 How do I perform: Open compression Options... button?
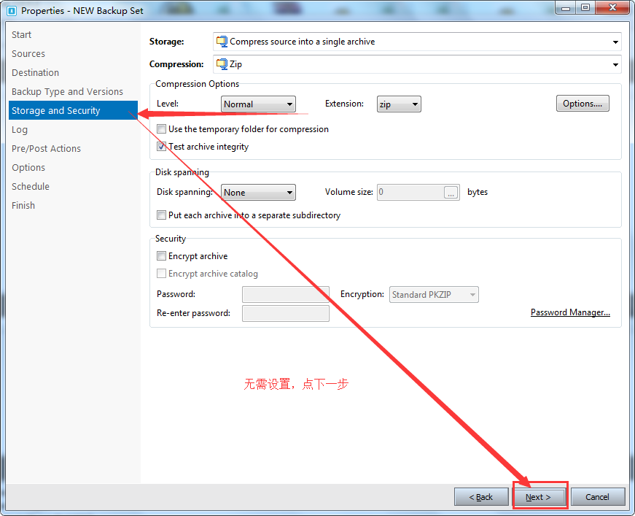click(x=583, y=104)
